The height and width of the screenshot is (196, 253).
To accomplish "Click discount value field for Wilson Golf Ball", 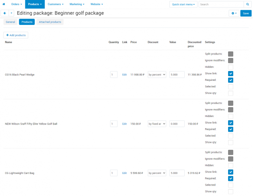I will click(x=177, y=124).
